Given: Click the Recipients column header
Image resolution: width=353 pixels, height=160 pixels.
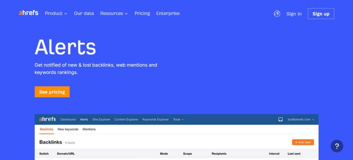Looking at the screenshot, I should point(219,154).
